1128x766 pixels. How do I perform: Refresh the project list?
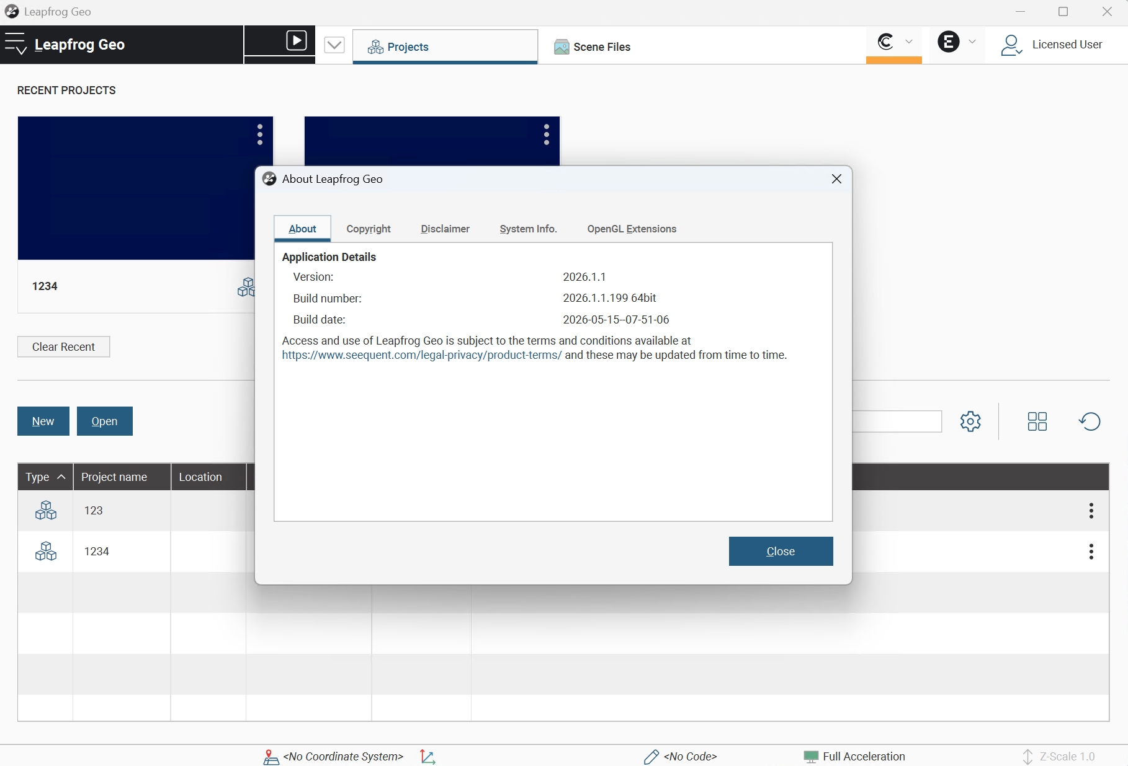(x=1090, y=421)
